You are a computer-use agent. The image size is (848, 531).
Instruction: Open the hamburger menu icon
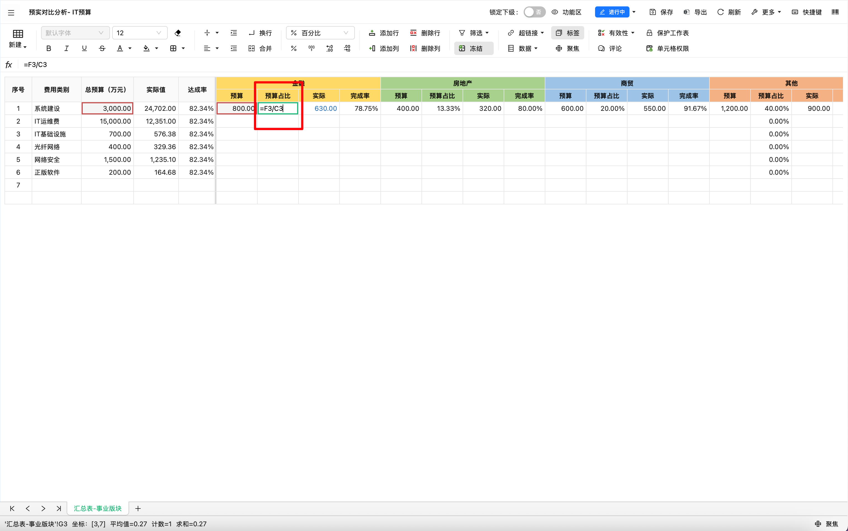click(x=11, y=13)
